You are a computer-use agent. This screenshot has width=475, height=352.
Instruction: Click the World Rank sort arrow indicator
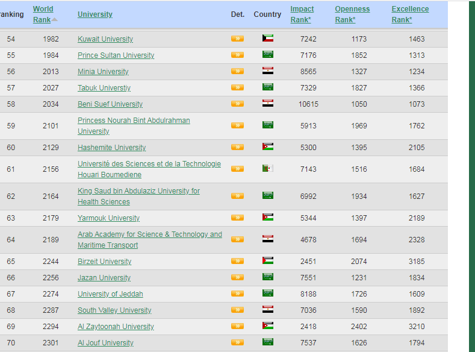point(55,20)
